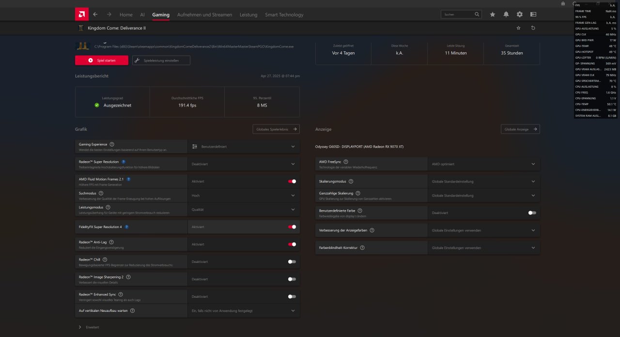Image resolution: width=620 pixels, height=337 pixels.
Task: Open settings gear icon
Action: pos(520,15)
